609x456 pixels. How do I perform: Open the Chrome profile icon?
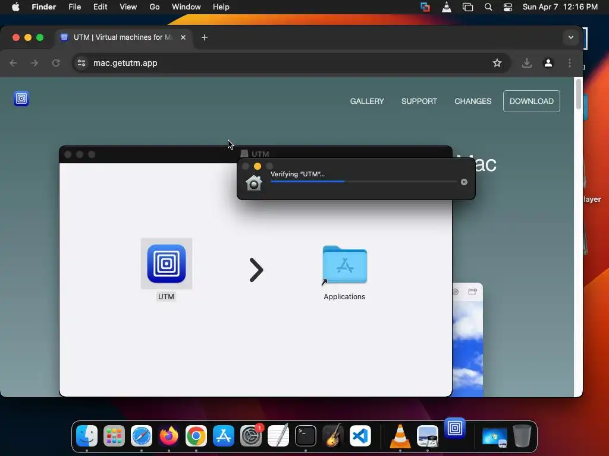(x=548, y=63)
